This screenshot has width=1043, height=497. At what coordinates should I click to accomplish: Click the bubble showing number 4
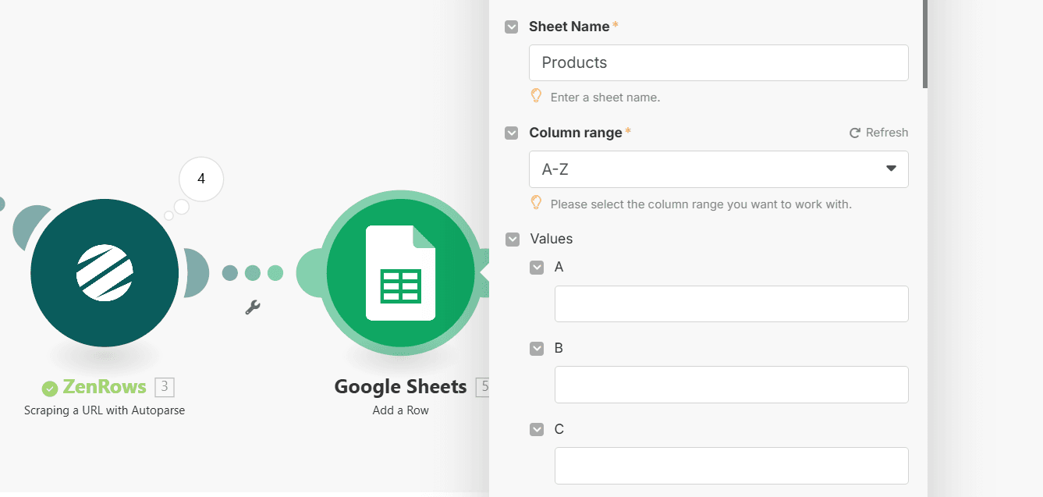point(201,179)
